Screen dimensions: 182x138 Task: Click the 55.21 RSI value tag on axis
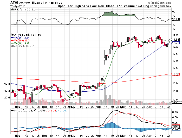point(175,19)
